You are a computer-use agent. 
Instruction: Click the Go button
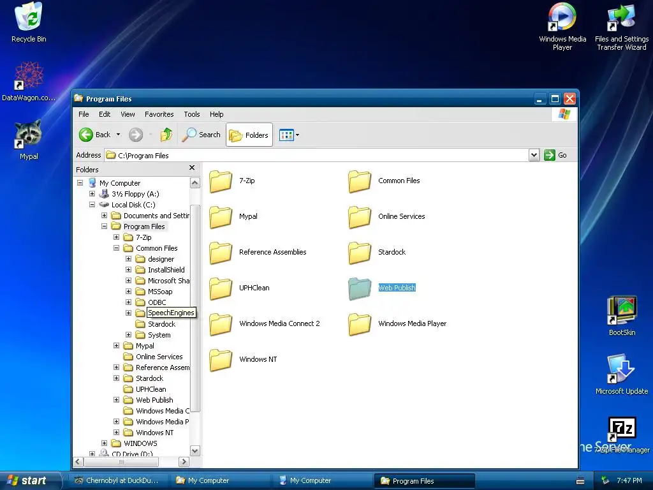(555, 155)
